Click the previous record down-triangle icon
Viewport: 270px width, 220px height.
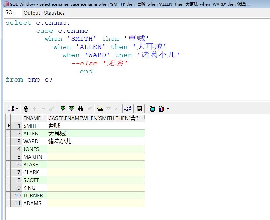click(x=109, y=109)
